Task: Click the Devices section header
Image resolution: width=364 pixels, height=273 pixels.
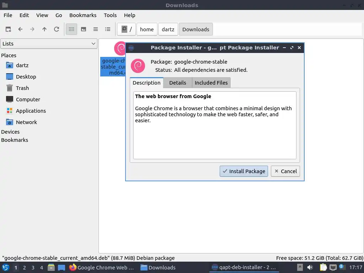Action: [x=10, y=132]
